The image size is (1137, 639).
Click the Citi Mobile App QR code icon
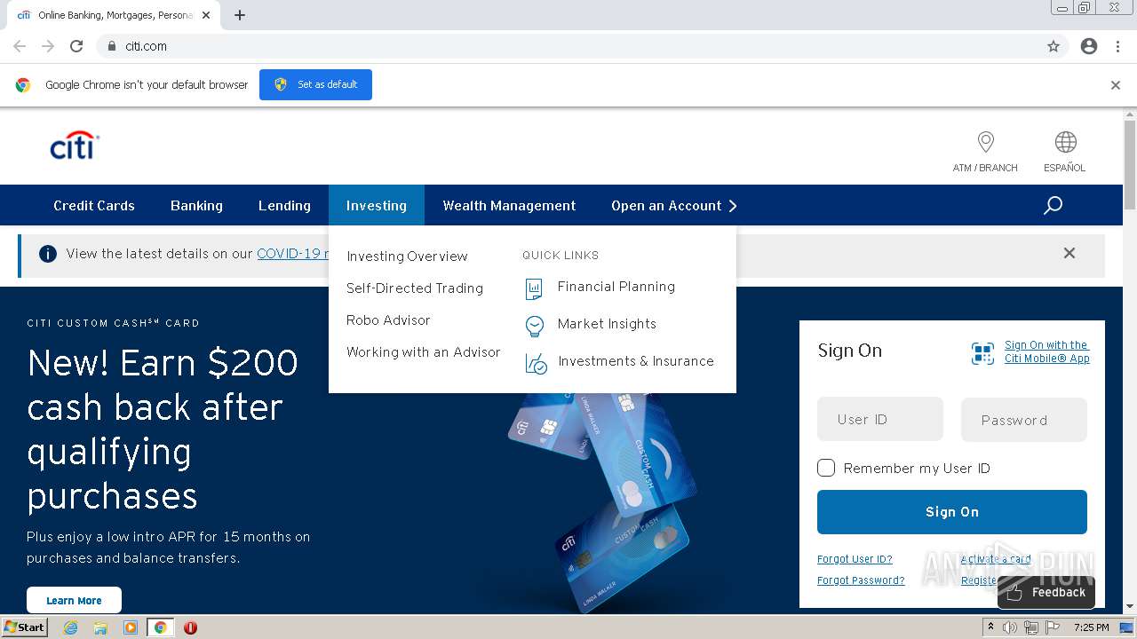[982, 353]
